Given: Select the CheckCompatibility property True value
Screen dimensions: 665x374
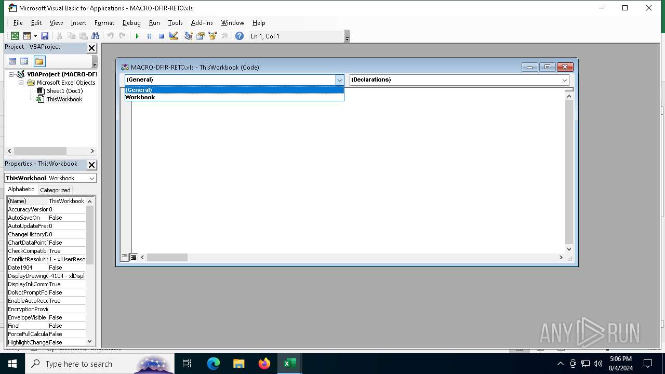Looking at the screenshot, I should pos(67,251).
